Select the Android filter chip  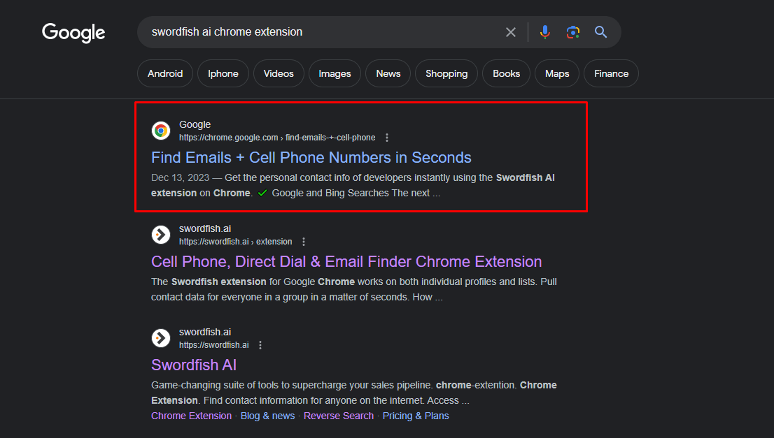pos(165,73)
